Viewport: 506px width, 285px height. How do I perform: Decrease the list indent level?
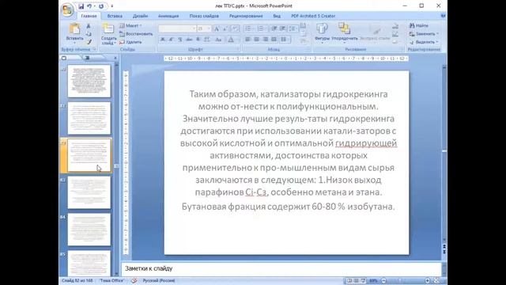tap(274, 28)
